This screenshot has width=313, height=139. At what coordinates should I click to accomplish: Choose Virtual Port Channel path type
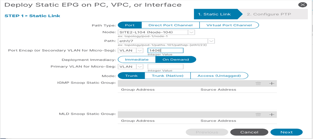pos(229,25)
